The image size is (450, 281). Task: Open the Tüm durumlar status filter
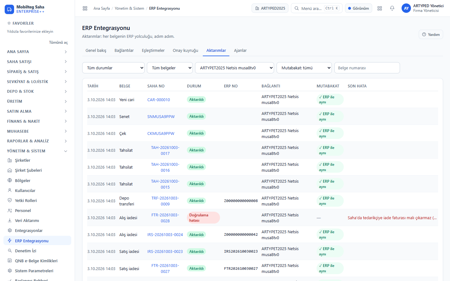pyautogui.click(x=113, y=68)
